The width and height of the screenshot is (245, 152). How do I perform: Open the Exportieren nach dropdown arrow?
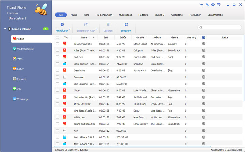click(x=97, y=29)
